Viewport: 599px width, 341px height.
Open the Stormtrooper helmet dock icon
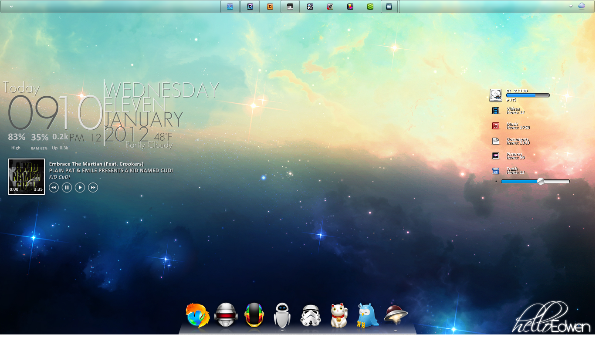coord(311,316)
